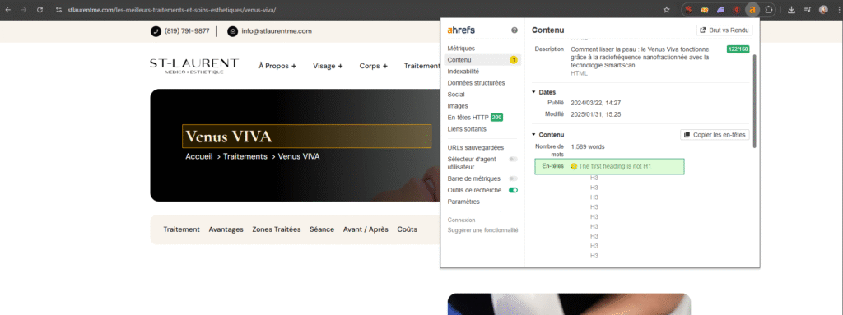The image size is (843, 315).
Task: Click the email envelope icon
Action: point(233,31)
